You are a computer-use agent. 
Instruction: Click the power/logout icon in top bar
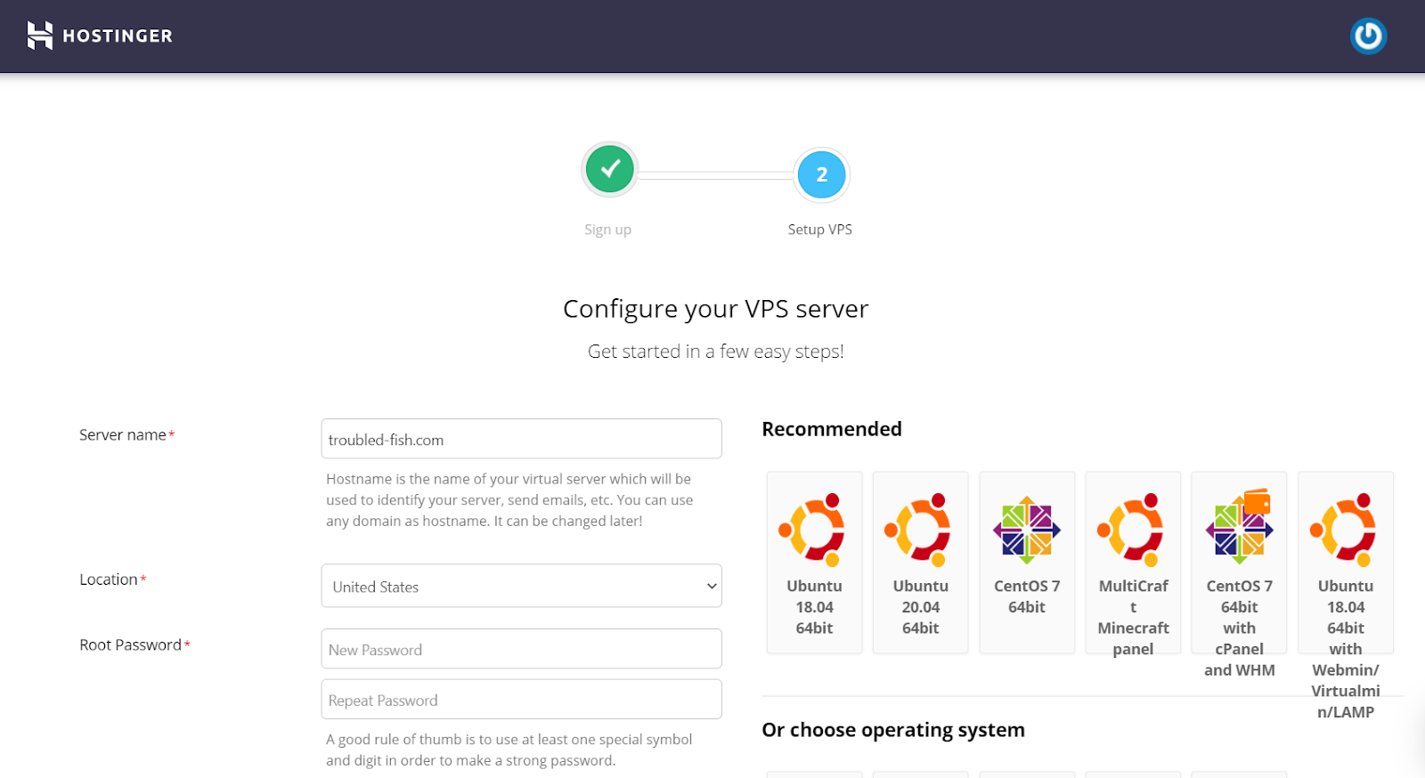(x=1368, y=36)
